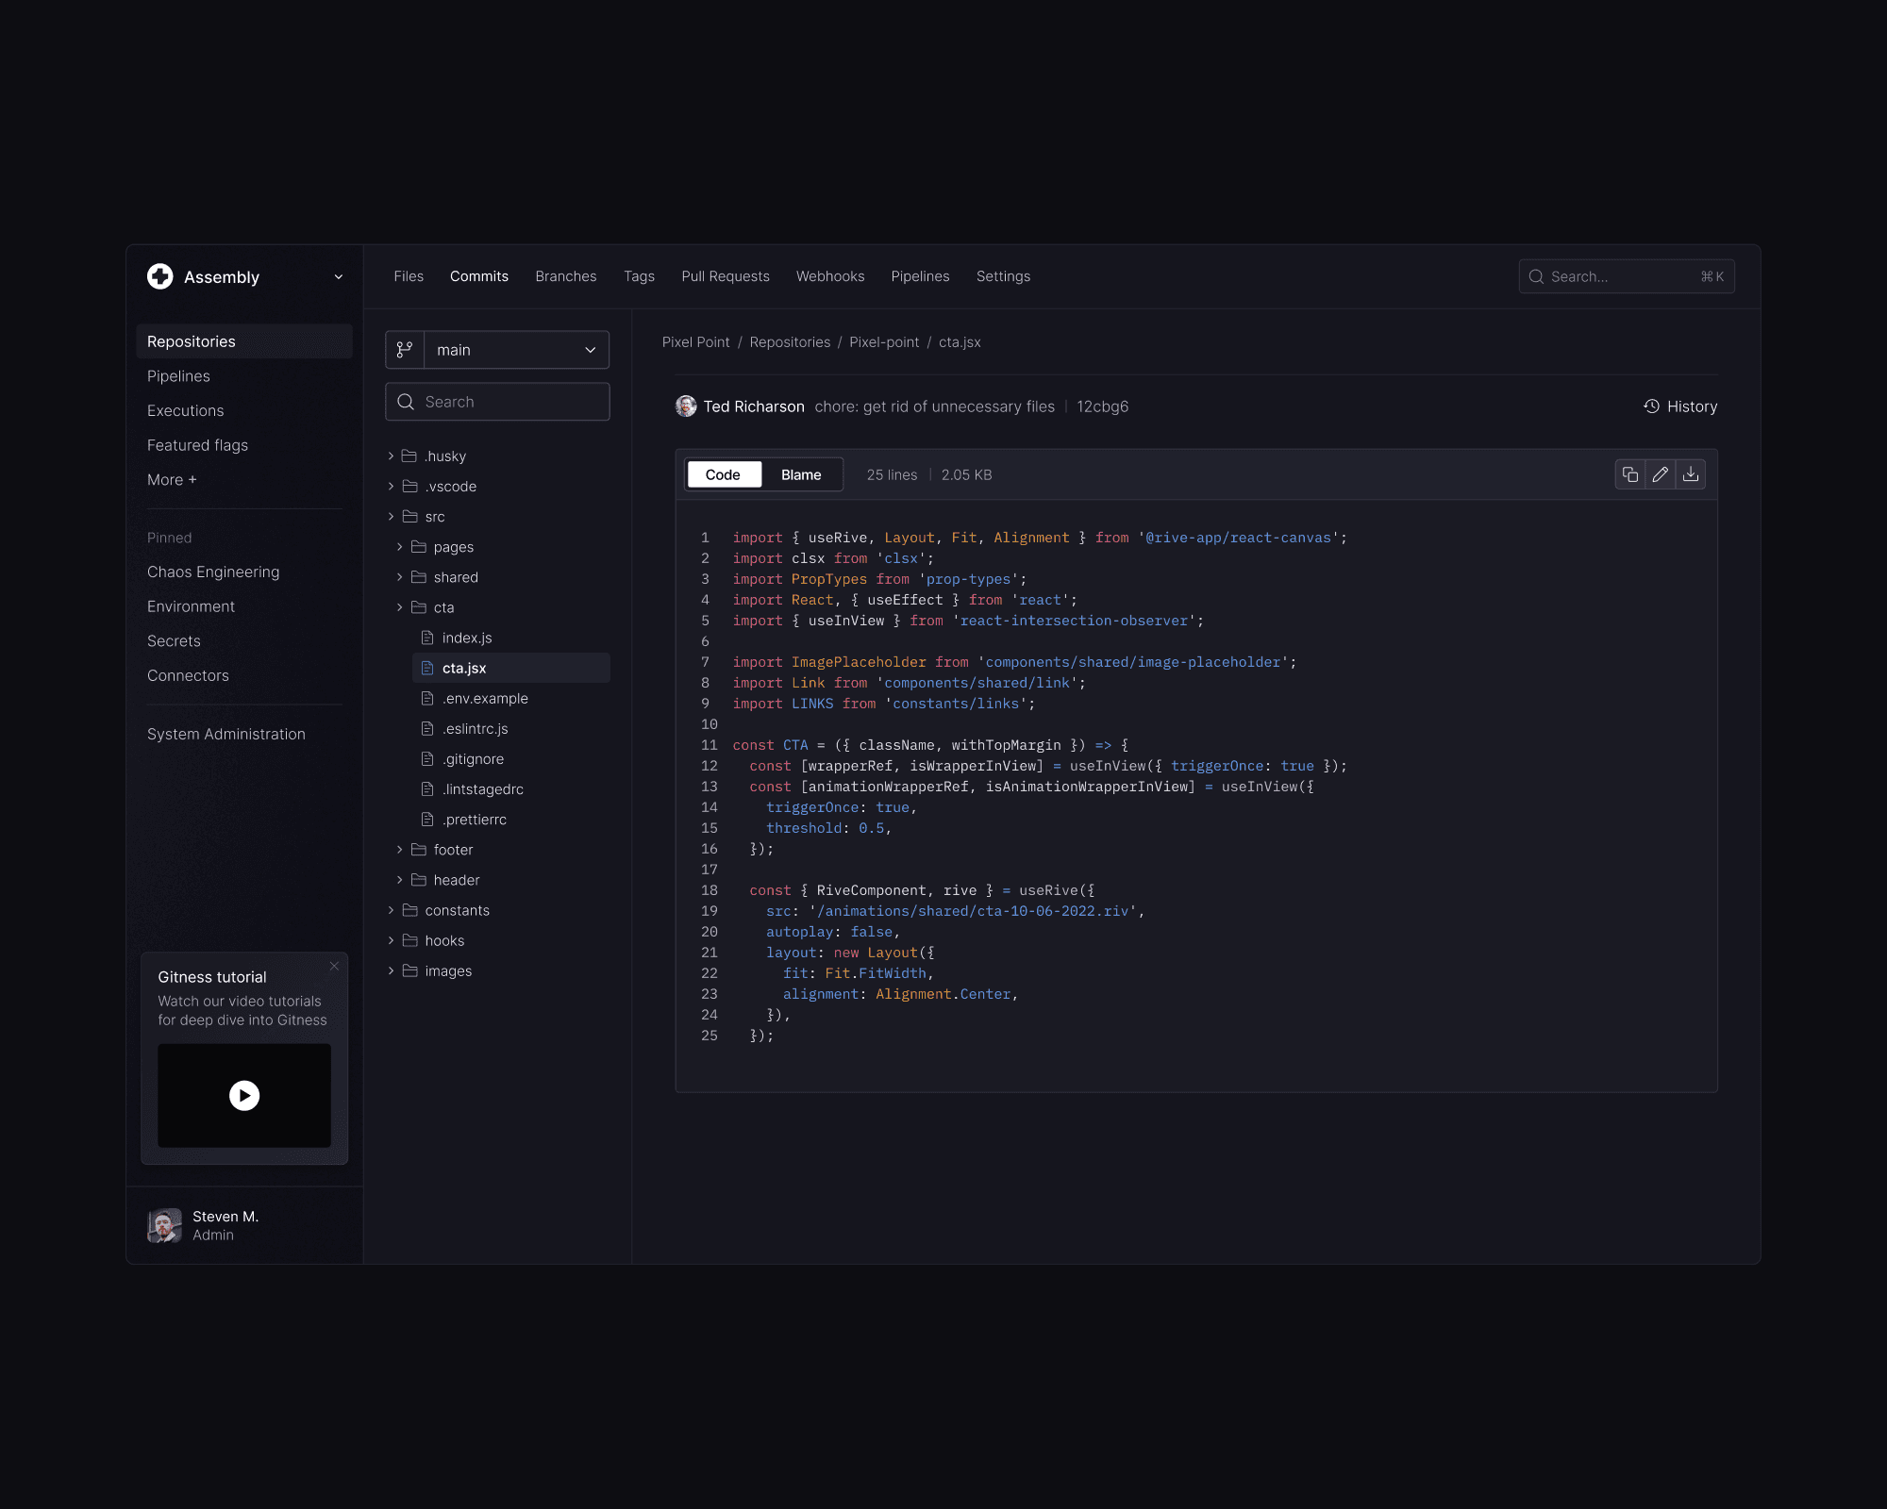Open the Branches tab

[565, 276]
